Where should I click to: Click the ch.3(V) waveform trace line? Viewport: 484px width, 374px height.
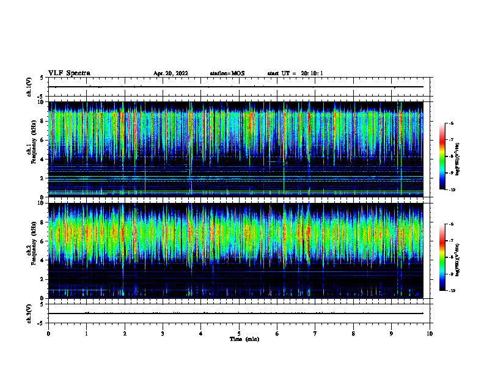click(x=236, y=313)
